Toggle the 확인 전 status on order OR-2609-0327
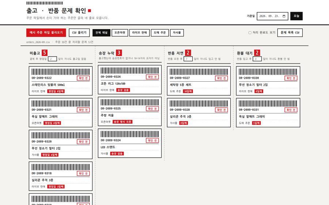Viewport: 329px width, 205px height. (x=222, y=78)
